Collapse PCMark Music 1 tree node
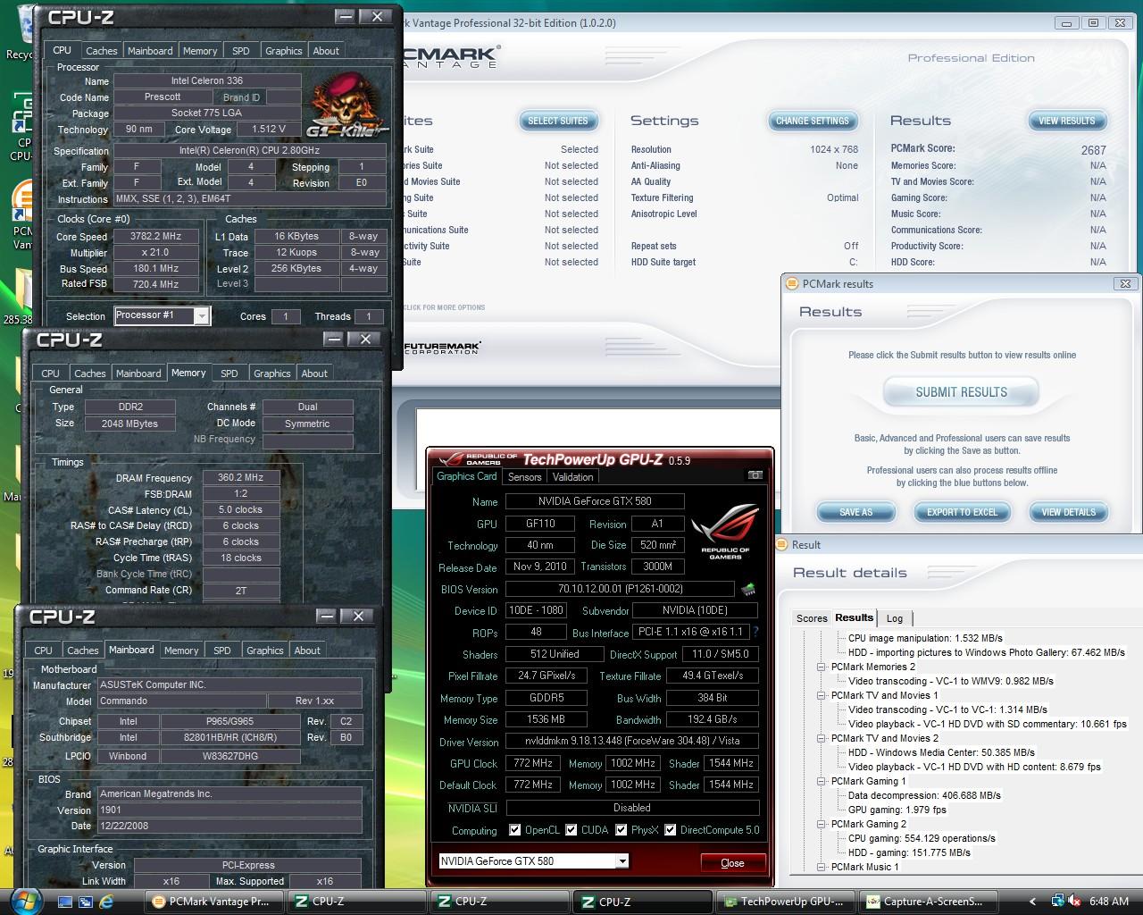This screenshot has height=915, width=1143. coord(822,867)
